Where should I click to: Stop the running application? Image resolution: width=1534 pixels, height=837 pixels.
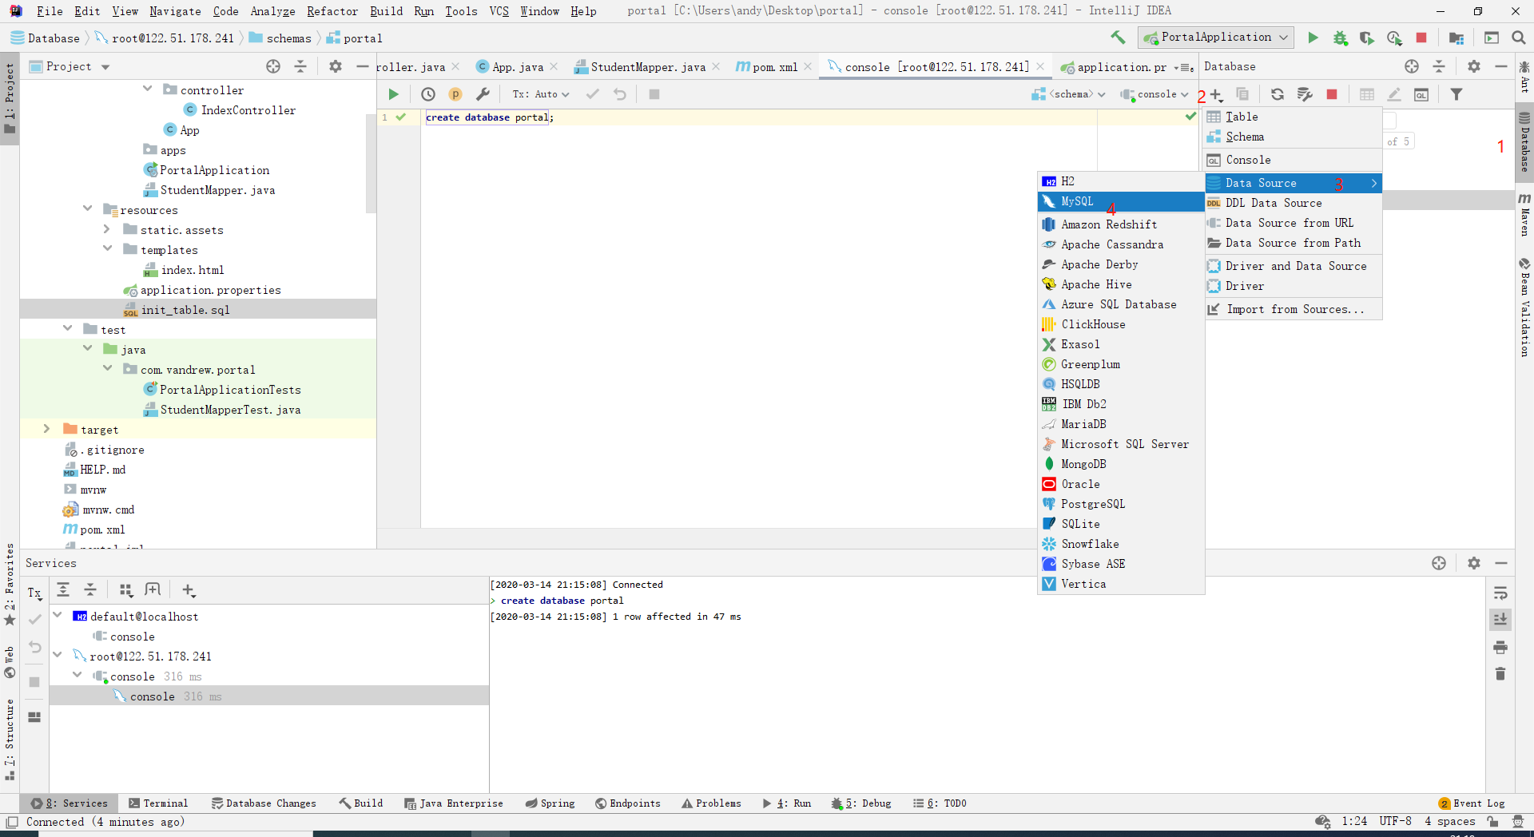(1421, 38)
